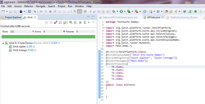Open the JUnit view menu triangle
This screenshot has width=205, height=104.
coord(93,22)
